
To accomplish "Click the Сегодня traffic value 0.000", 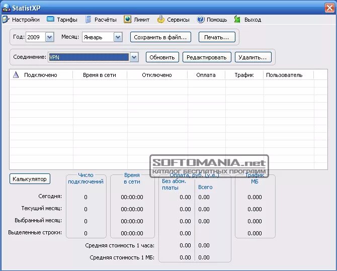I will click(255, 197).
